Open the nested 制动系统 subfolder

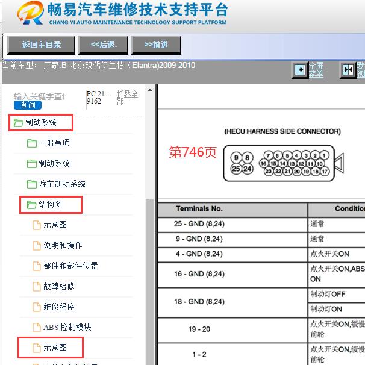(54, 163)
